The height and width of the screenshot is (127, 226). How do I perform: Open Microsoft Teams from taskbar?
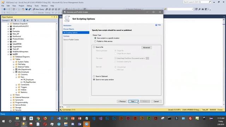80,124
